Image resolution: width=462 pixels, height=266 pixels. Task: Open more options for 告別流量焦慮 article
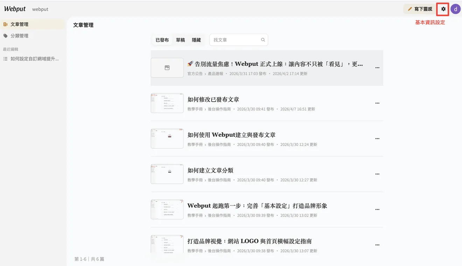(x=377, y=68)
